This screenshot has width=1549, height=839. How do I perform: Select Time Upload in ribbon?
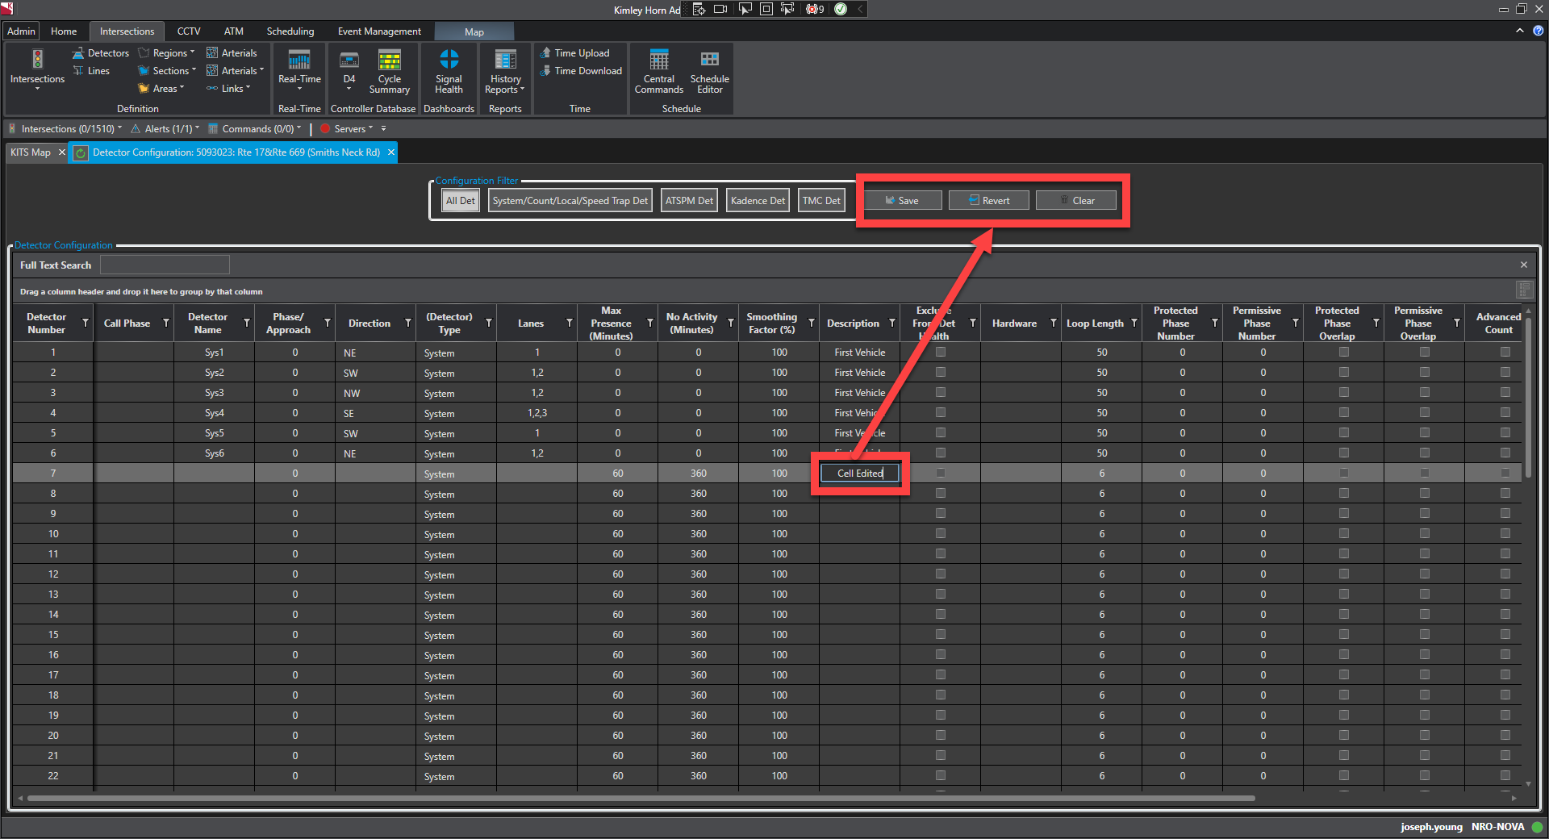point(581,53)
